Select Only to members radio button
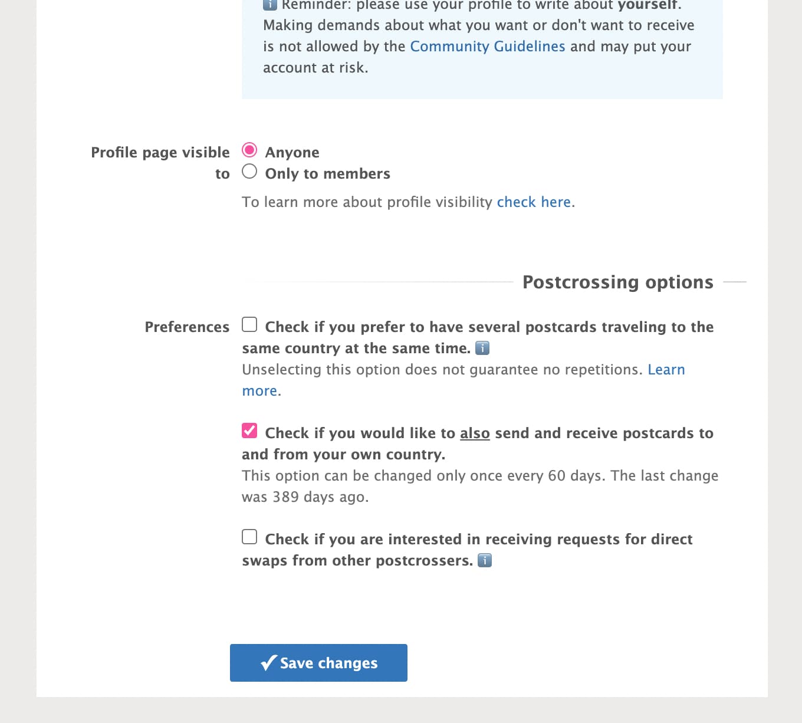Viewport: 802px width, 723px height. pos(249,172)
